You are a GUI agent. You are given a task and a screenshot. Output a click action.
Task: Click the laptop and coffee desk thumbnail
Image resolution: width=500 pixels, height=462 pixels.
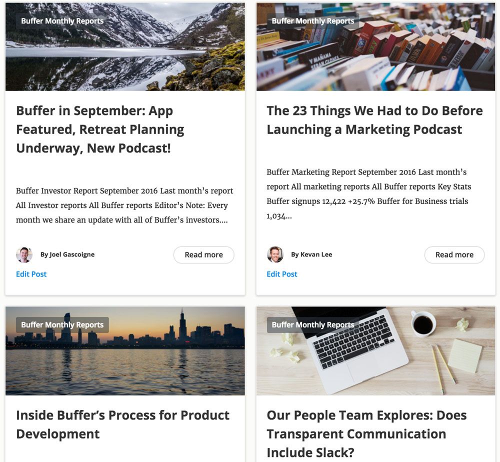(x=376, y=351)
